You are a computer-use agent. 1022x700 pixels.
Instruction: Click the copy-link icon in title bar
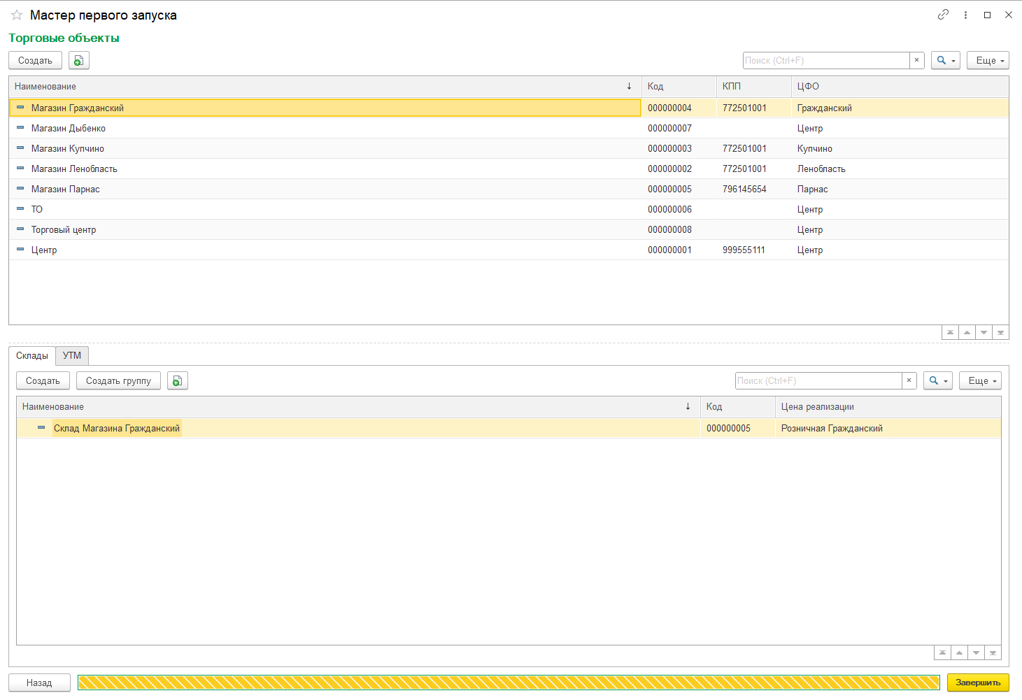pyautogui.click(x=943, y=15)
